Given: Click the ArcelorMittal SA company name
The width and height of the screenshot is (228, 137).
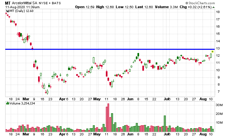Looking at the screenshot, I should coord(24,3).
